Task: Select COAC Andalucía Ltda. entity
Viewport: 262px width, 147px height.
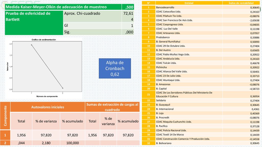Action: coord(168,59)
